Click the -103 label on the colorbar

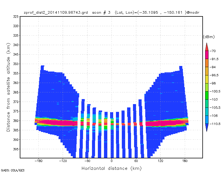(x=214, y=99)
